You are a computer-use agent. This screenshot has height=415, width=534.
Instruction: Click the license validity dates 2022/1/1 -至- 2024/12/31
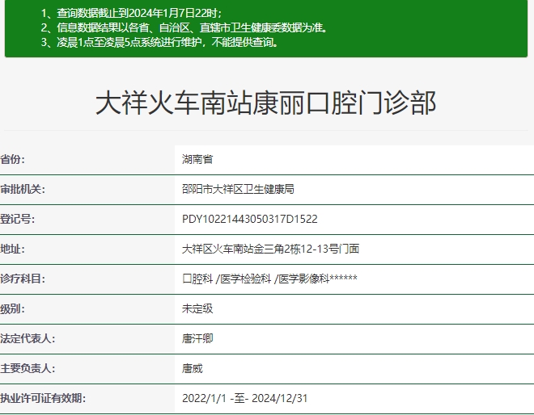pyautogui.click(x=245, y=398)
